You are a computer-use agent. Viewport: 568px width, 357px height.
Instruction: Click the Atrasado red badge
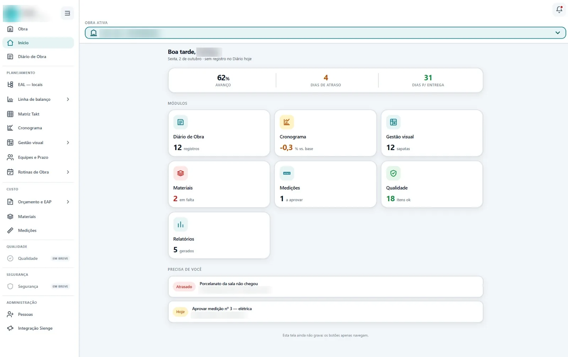point(184,287)
